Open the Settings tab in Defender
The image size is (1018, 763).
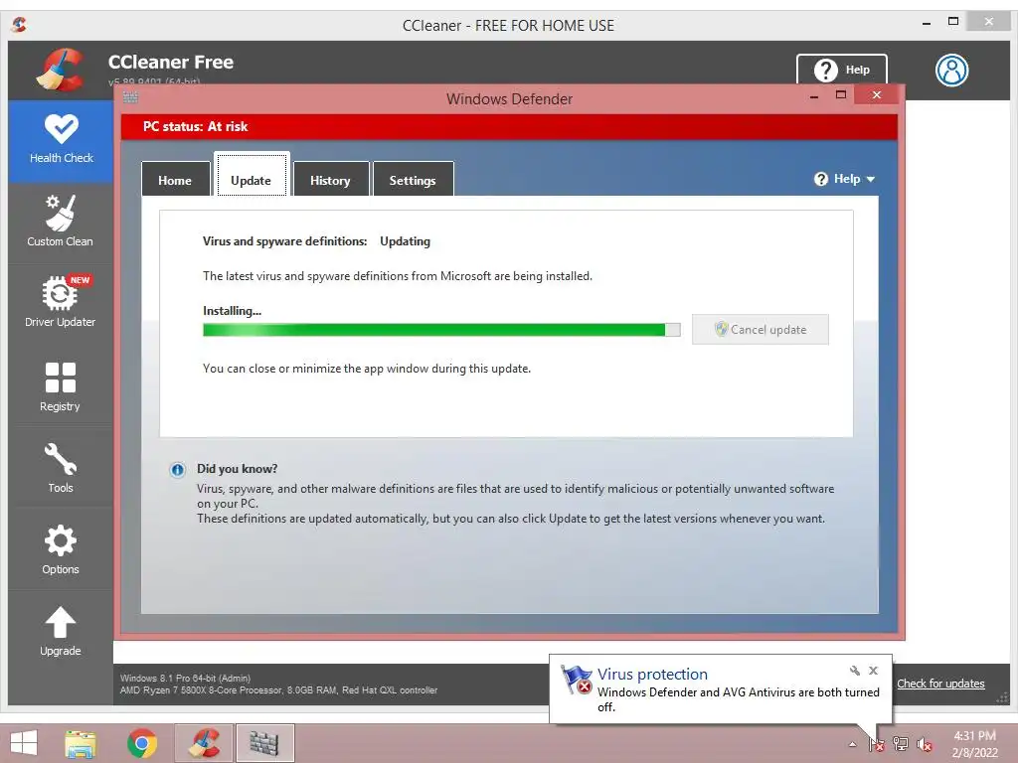tap(413, 180)
